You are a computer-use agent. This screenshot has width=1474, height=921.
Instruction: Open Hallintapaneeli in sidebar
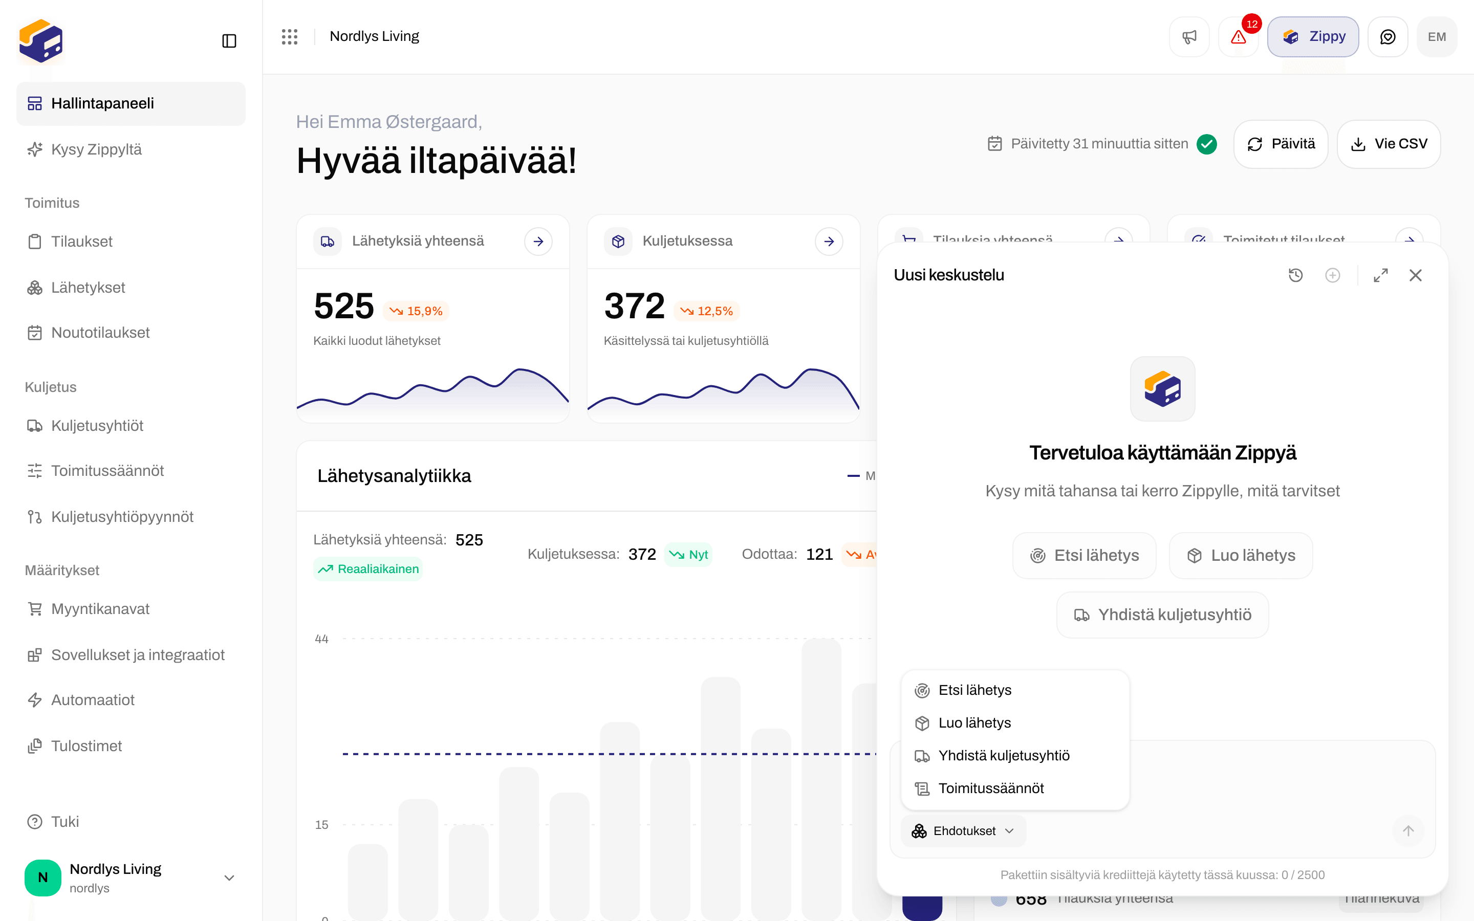131,103
